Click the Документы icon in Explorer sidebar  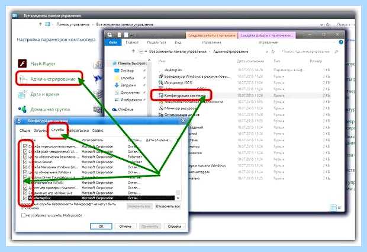click(x=117, y=92)
